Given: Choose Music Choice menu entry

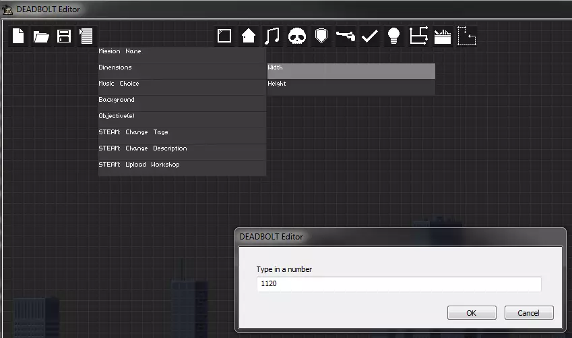Looking at the screenshot, I should [182, 87].
